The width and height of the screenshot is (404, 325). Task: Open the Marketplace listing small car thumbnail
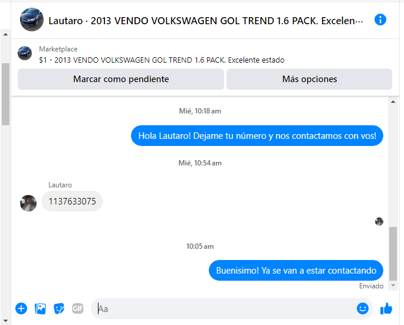click(x=25, y=53)
